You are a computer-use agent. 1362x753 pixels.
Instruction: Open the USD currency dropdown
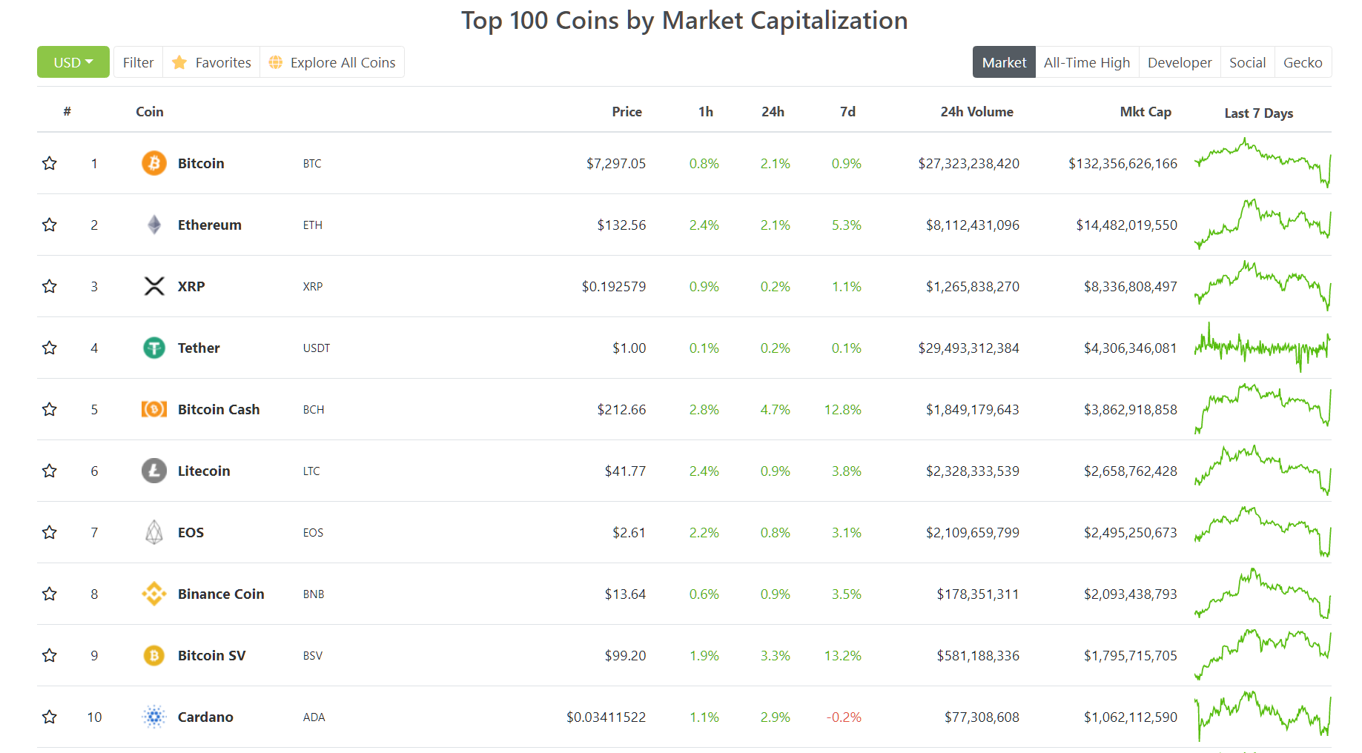pos(73,62)
